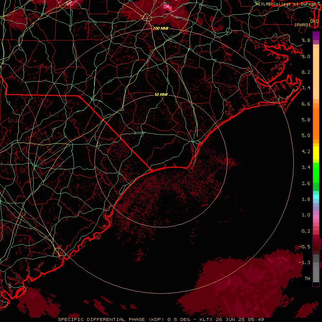This screenshot has width=322, height=322.
Task: Click the 50 NMI range ring label
Action: tap(161, 94)
